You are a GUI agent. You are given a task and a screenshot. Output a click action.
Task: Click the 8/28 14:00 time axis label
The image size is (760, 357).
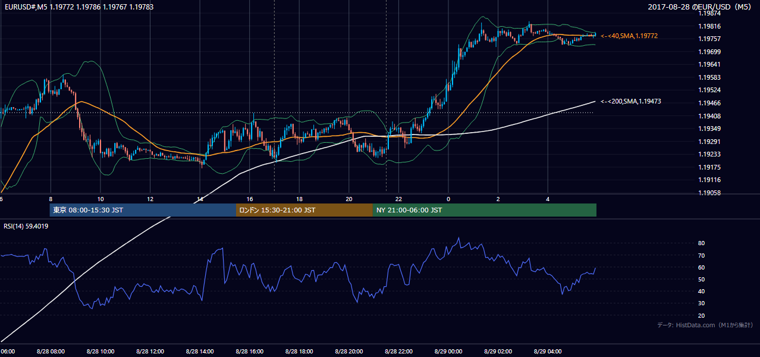[x=199, y=351]
